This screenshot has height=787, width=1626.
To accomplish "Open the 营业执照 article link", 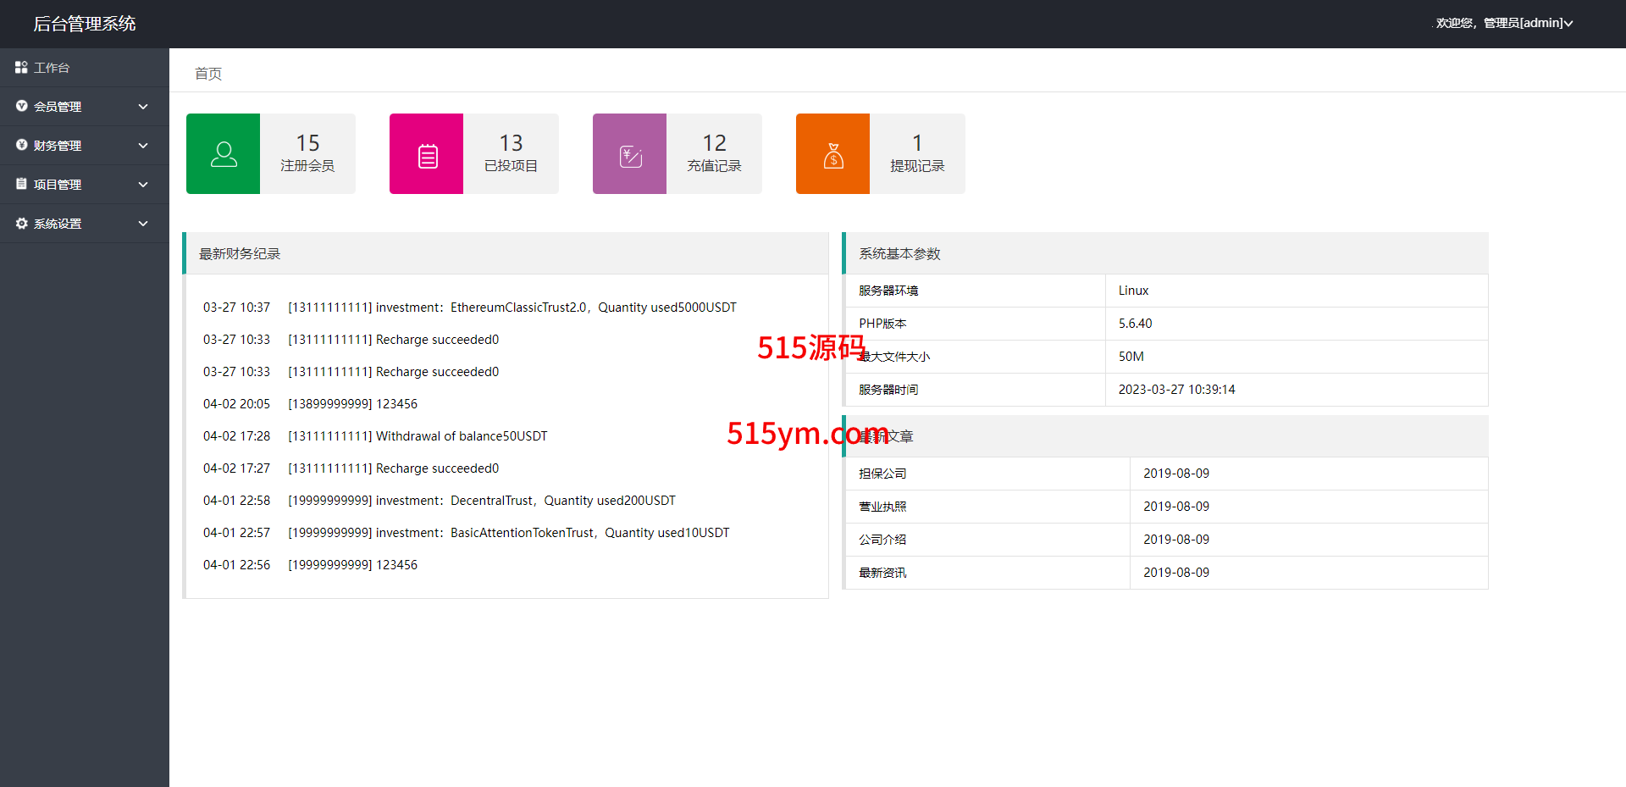I will click(882, 507).
